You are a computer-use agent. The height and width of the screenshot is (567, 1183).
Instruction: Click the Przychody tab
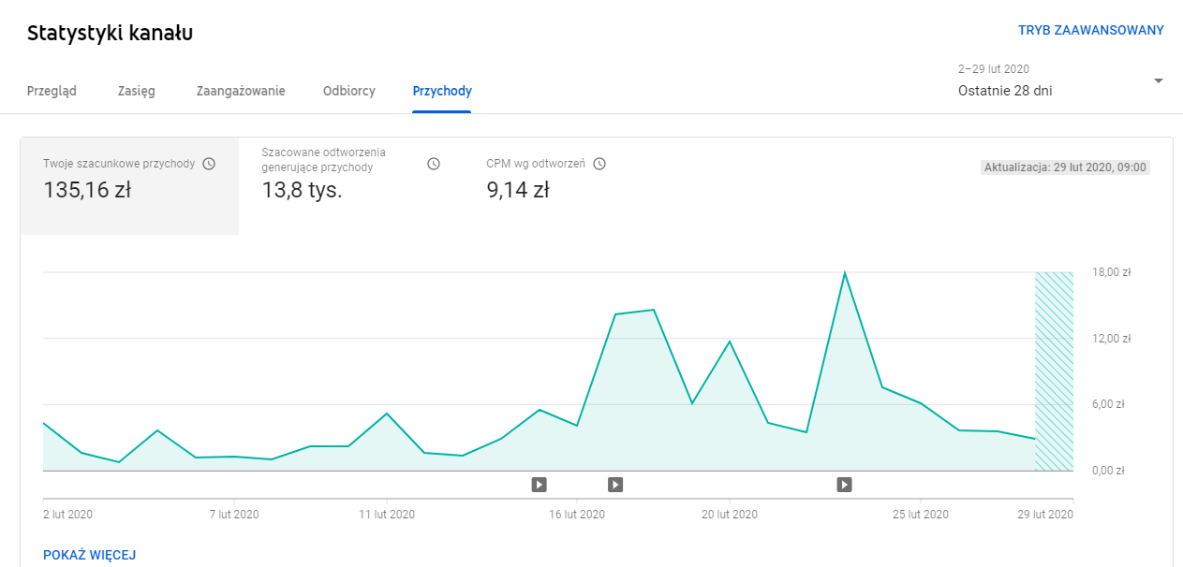442,91
